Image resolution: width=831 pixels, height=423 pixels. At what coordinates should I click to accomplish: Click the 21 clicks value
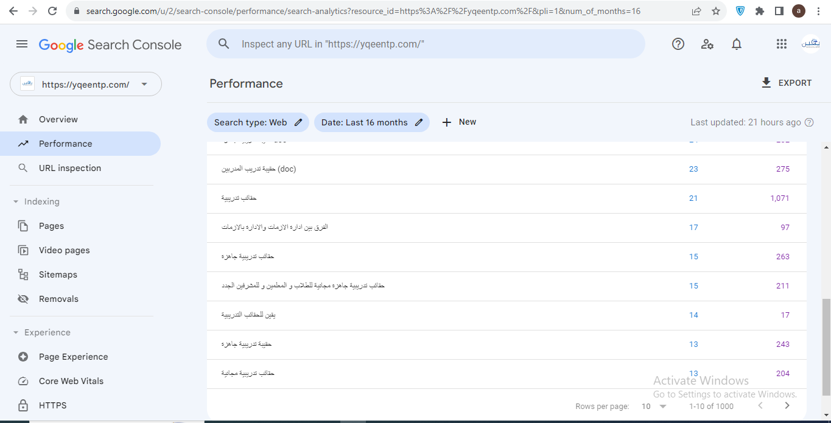click(693, 198)
